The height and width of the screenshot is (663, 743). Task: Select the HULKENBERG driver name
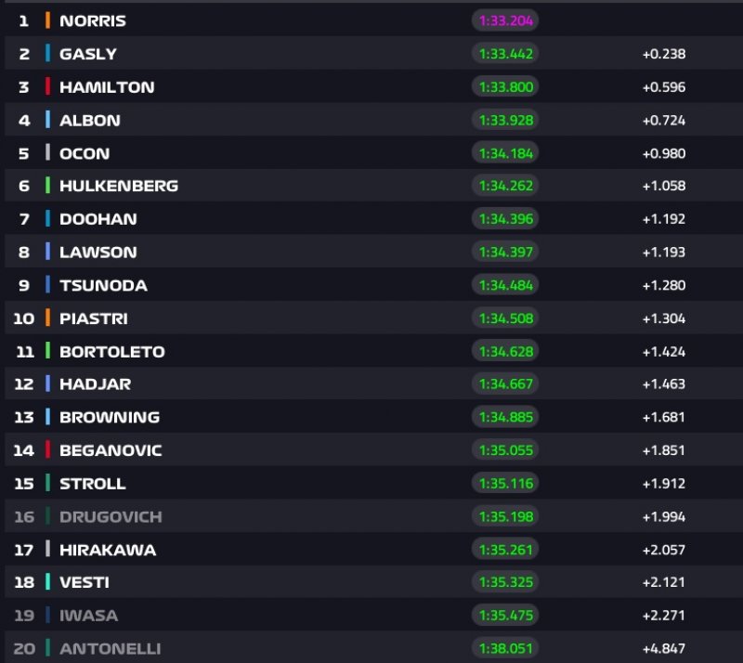[x=118, y=186]
